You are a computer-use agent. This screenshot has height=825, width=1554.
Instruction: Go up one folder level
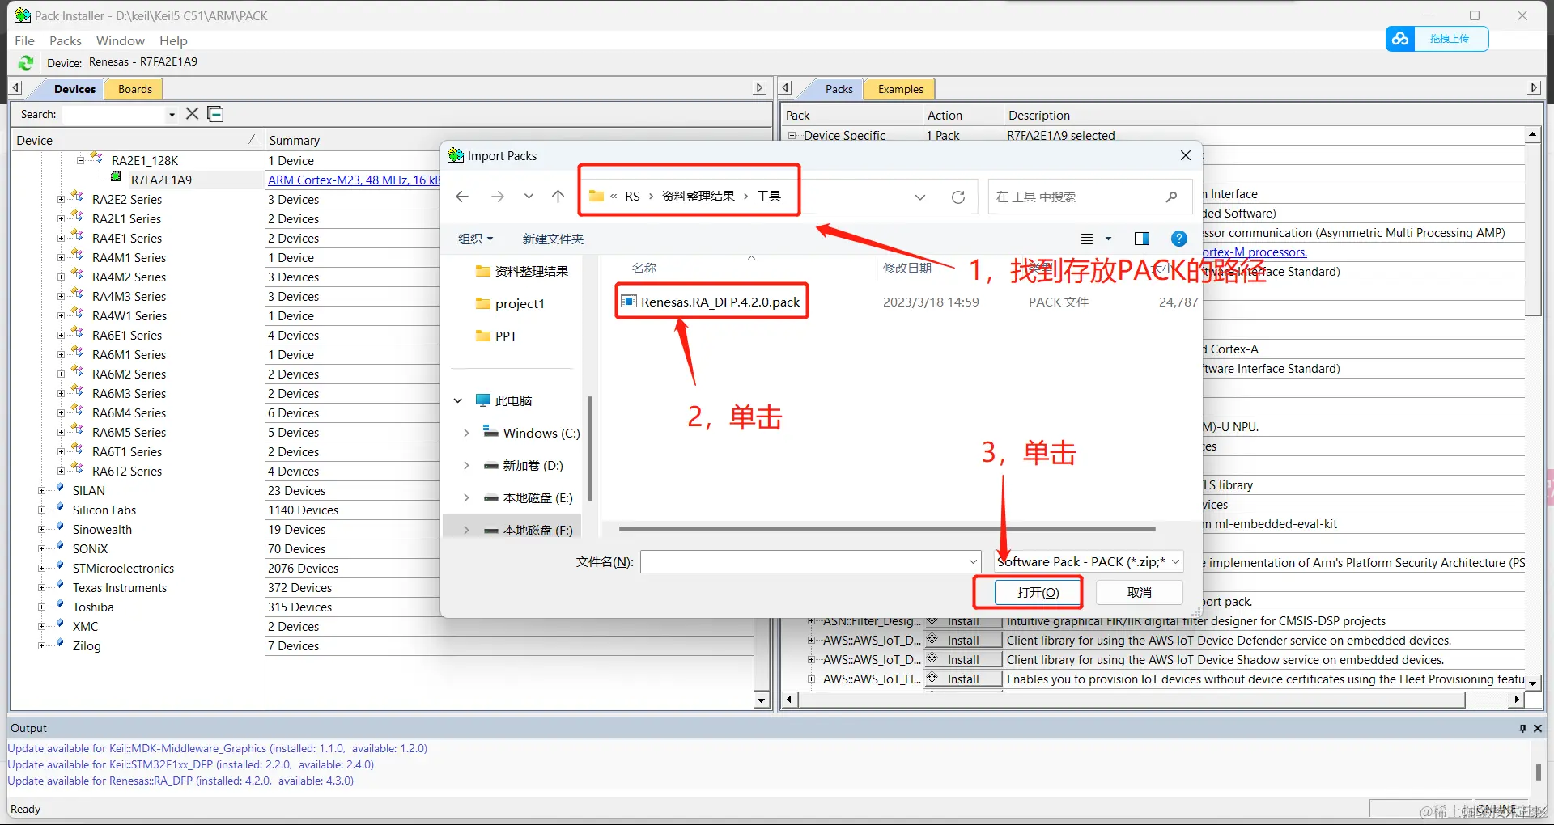(x=558, y=197)
